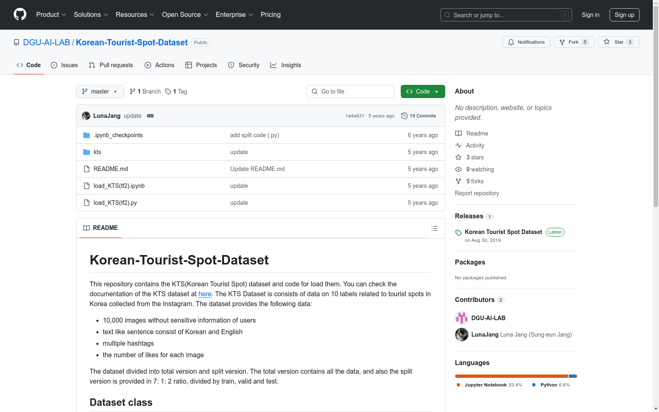Screen dimensions: 659x412
Task: Click the Jupyter Notebook 93.4% language link
Action: point(489,385)
